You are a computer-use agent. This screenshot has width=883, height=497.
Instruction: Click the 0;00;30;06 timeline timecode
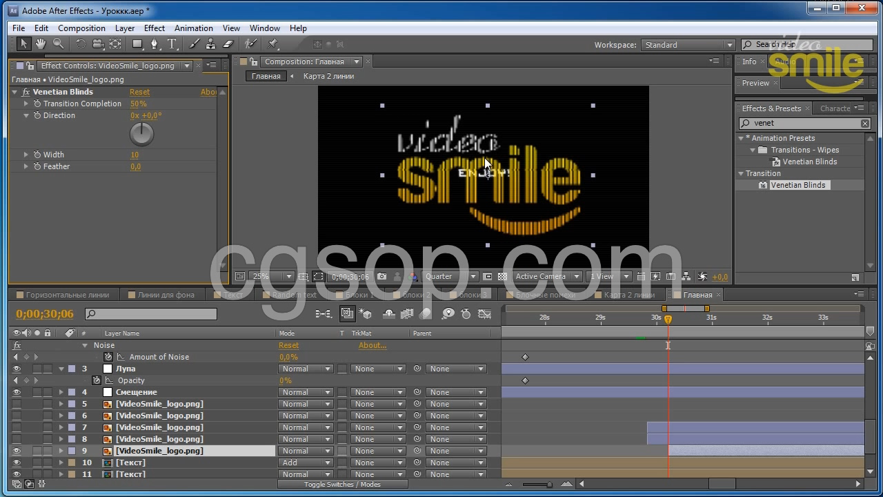click(45, 314)
